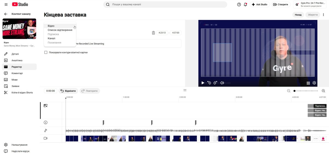Open the player settings gear
This screenshot has height=155, width=329.
point(314,83)
